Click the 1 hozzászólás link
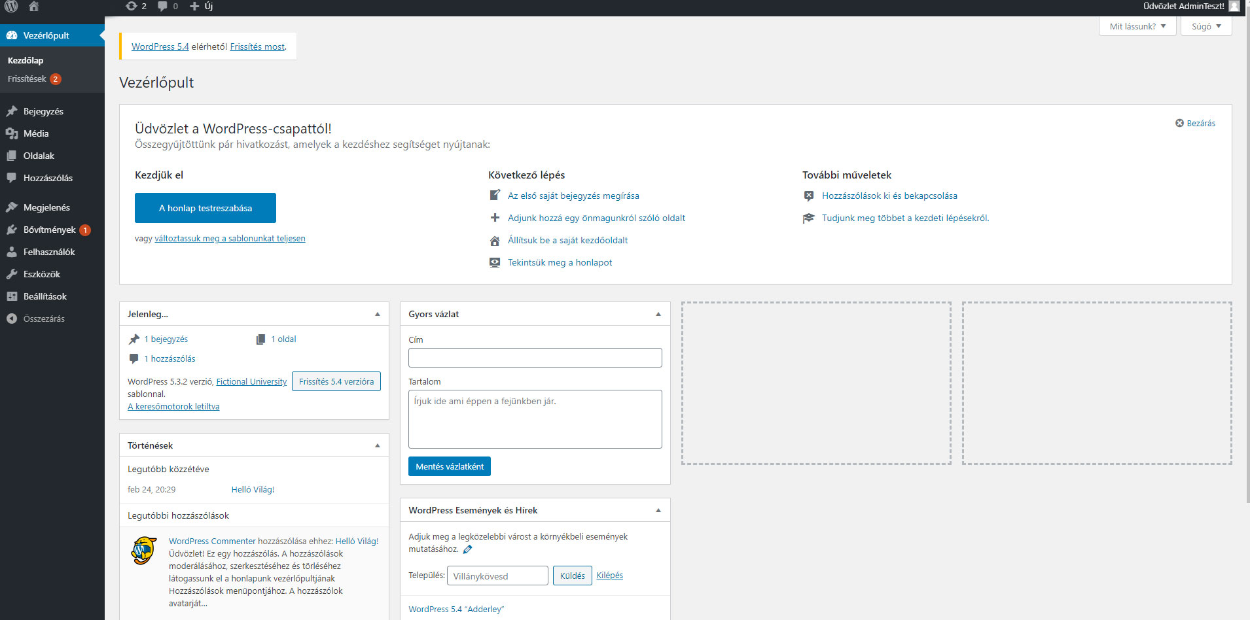The image size is (1250, 620). [x=170, y=358]
